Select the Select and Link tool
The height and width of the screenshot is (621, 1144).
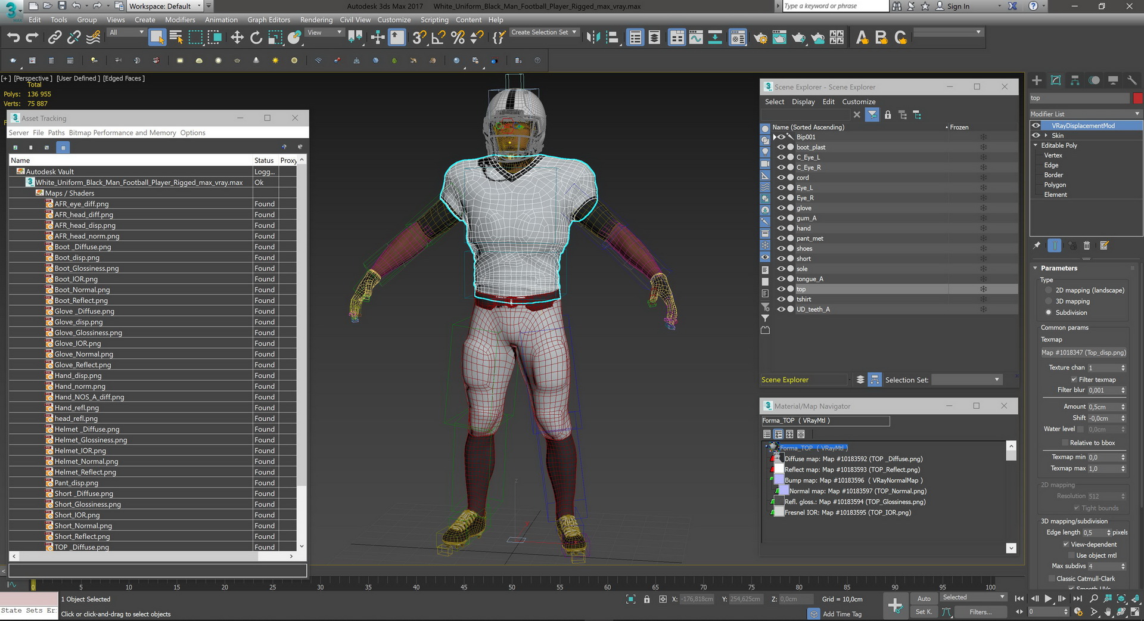(55, 38)
